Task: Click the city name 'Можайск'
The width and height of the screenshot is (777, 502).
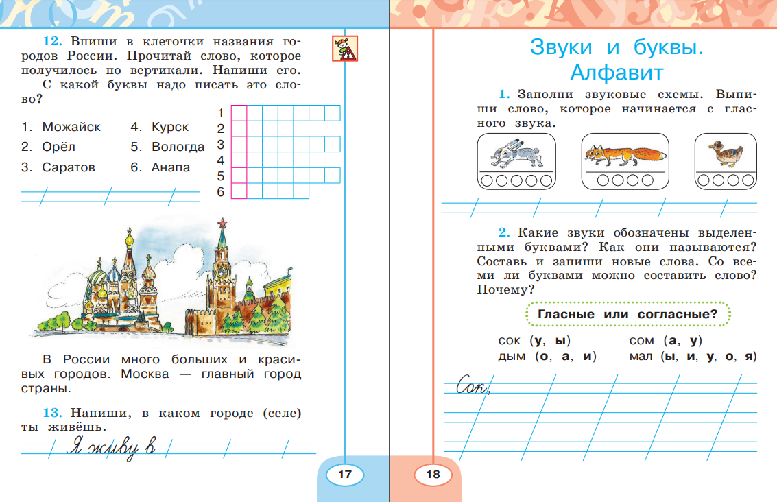Action: [71, 127]
